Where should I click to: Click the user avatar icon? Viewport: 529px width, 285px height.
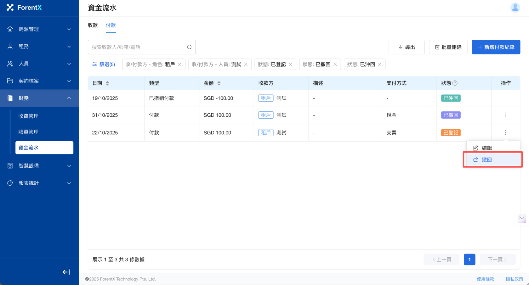click(x=515, y=7)
